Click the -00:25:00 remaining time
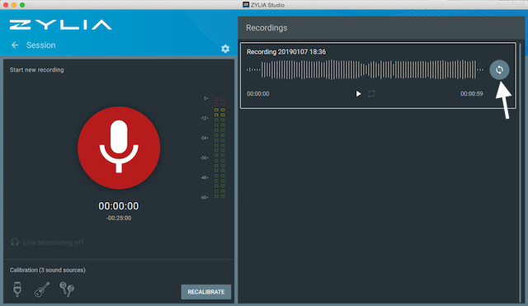Viewport: 528px width, 306px height. pyautogui.click(x=119, y=218)
